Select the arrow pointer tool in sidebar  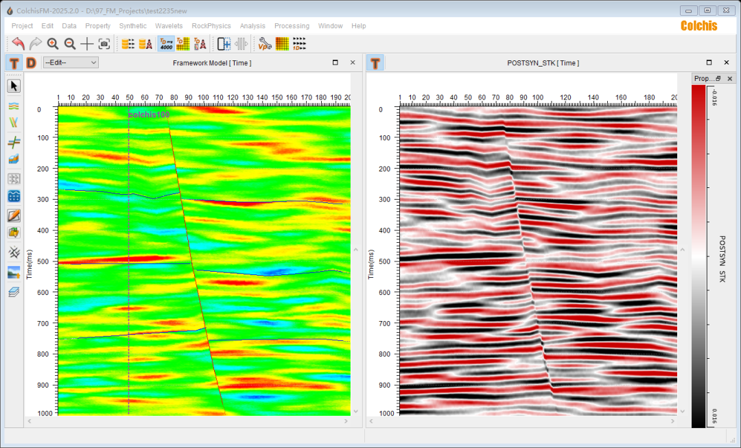[14, 86]
